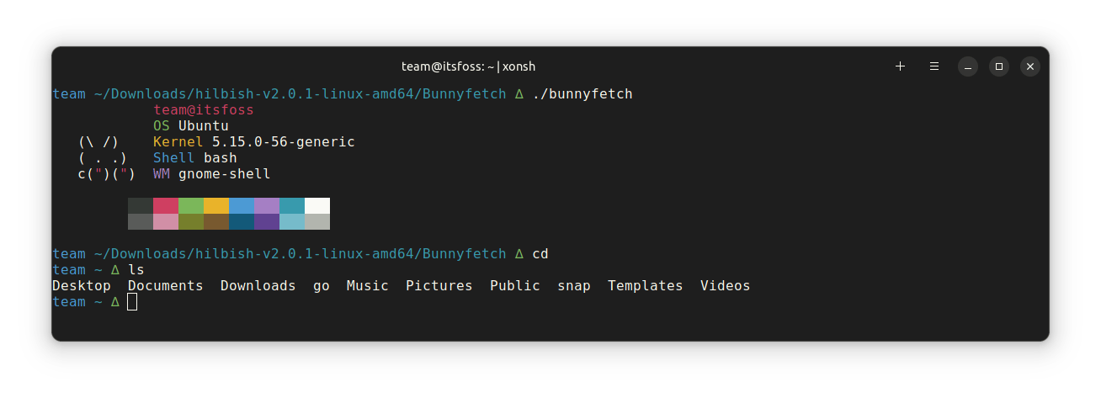
Task: Open a new terminal tab with plus icon
Action: point(900,66)
